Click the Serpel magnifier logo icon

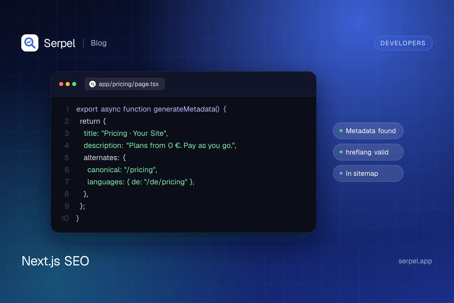click(x=30, y=43)
